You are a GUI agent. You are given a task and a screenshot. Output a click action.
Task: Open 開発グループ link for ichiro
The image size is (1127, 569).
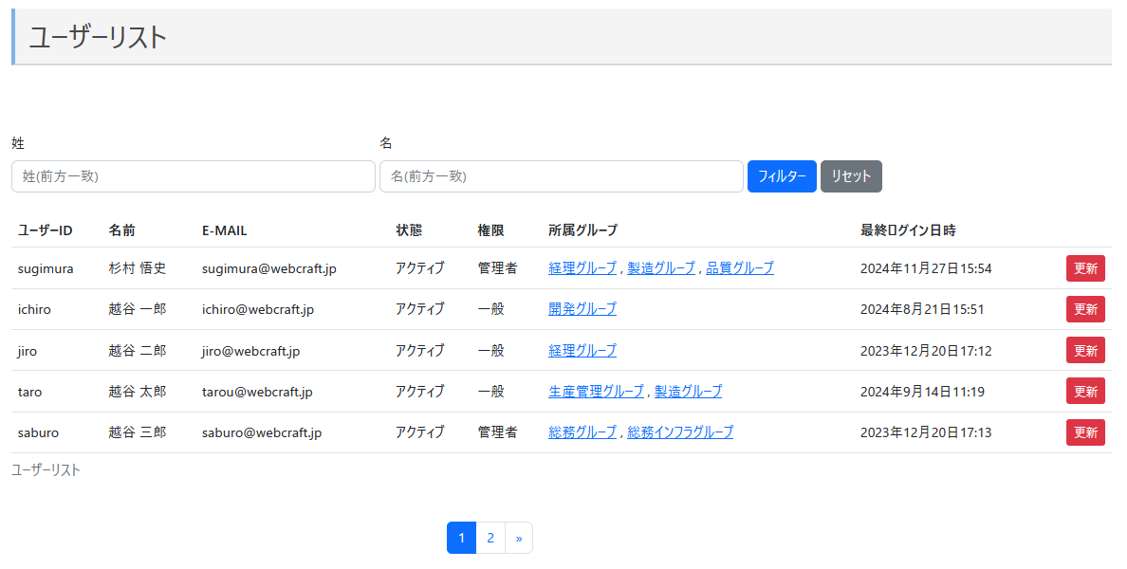(582, 309)
